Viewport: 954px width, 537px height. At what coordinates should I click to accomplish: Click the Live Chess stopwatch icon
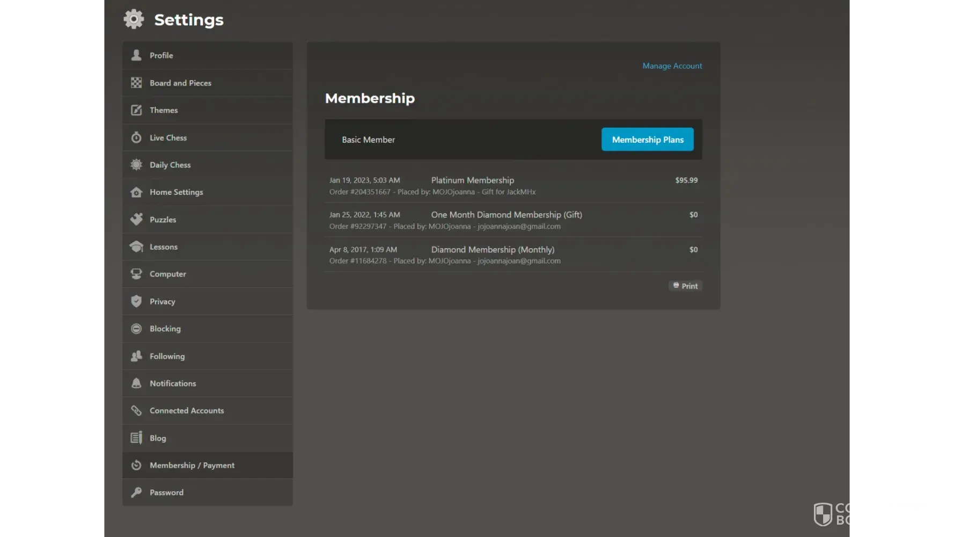point(136,137)
